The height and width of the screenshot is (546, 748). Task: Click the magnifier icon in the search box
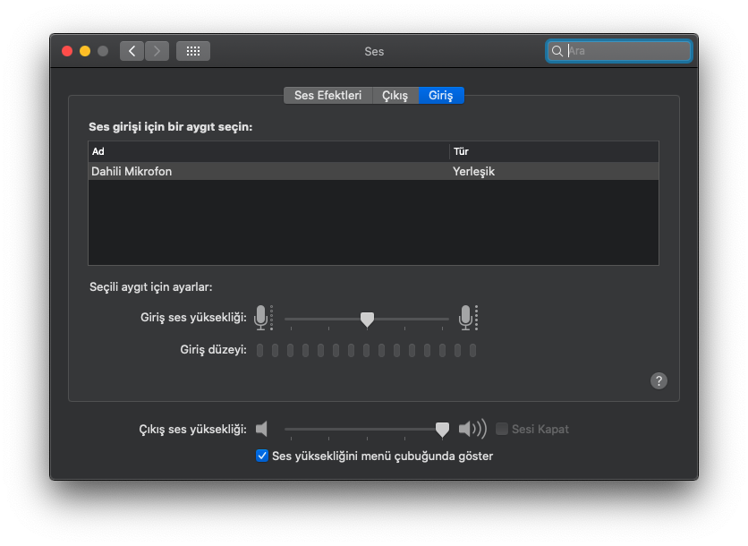click(x=557, y=51)
